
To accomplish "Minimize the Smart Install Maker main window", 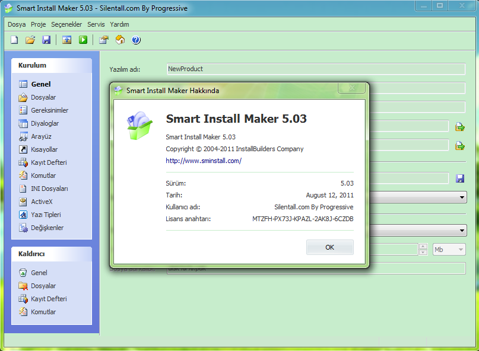I will coord(424,5).
